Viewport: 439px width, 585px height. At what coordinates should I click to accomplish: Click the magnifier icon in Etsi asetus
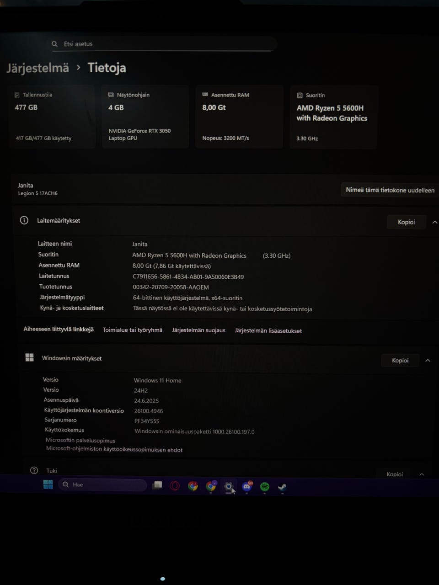[x=55, y=44]
